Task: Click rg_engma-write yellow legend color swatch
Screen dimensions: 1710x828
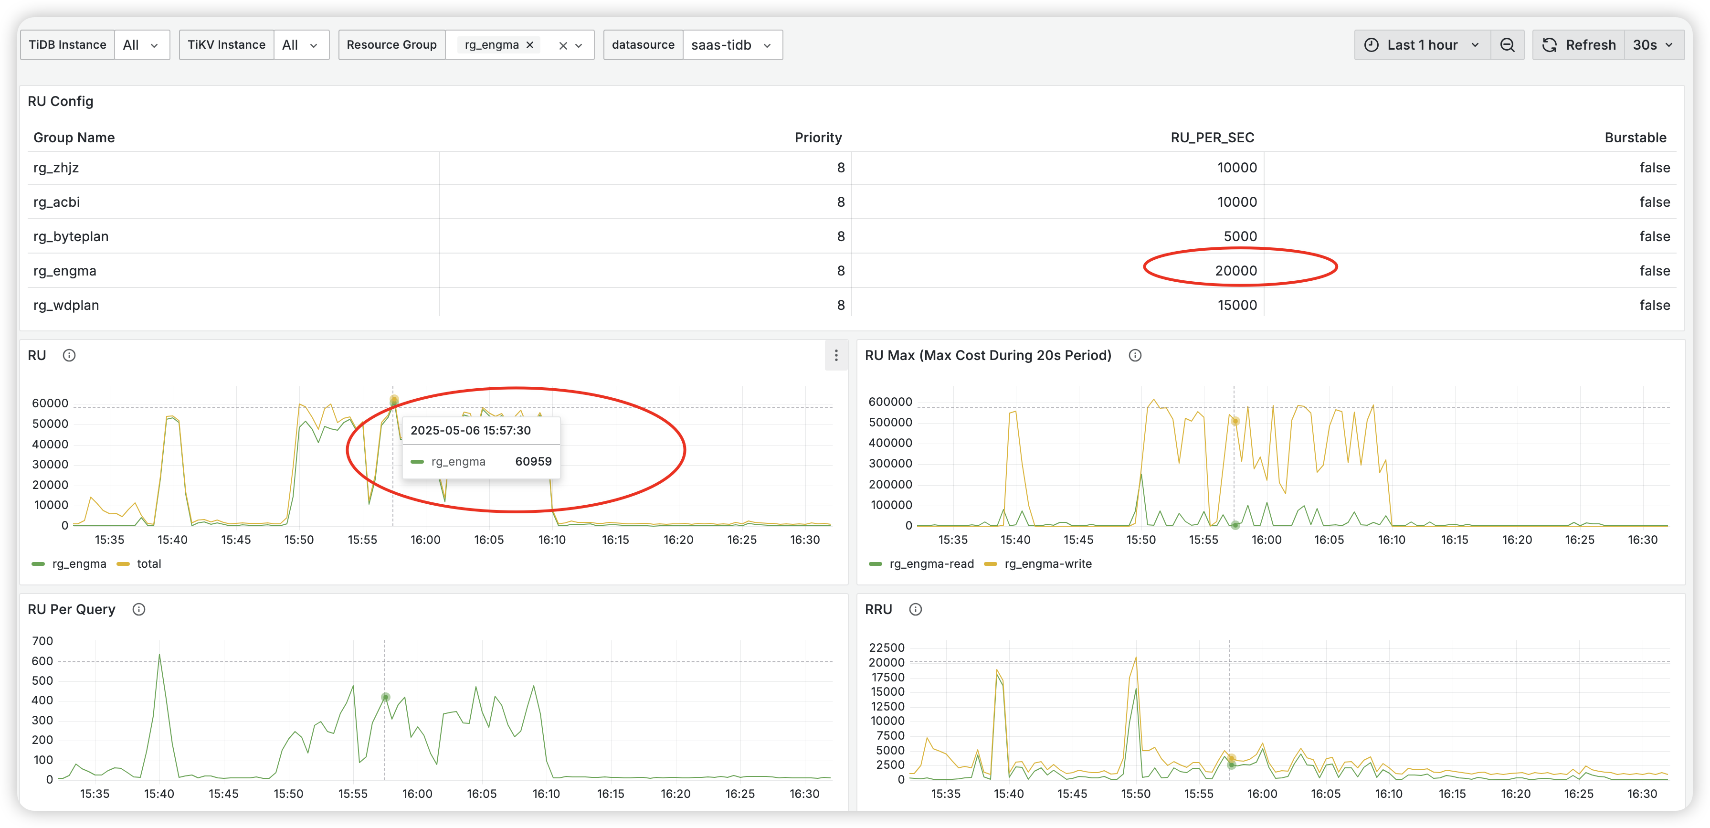Action: 991,564
